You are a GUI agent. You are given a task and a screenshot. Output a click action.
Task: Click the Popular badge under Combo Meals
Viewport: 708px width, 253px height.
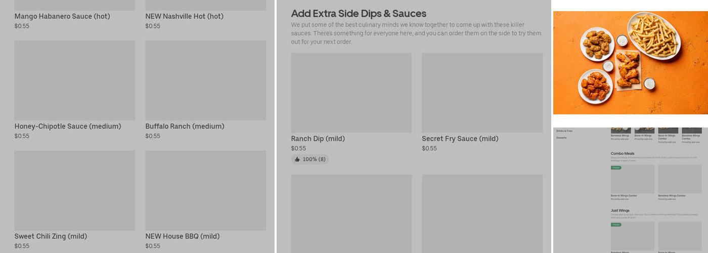[616, 167]
